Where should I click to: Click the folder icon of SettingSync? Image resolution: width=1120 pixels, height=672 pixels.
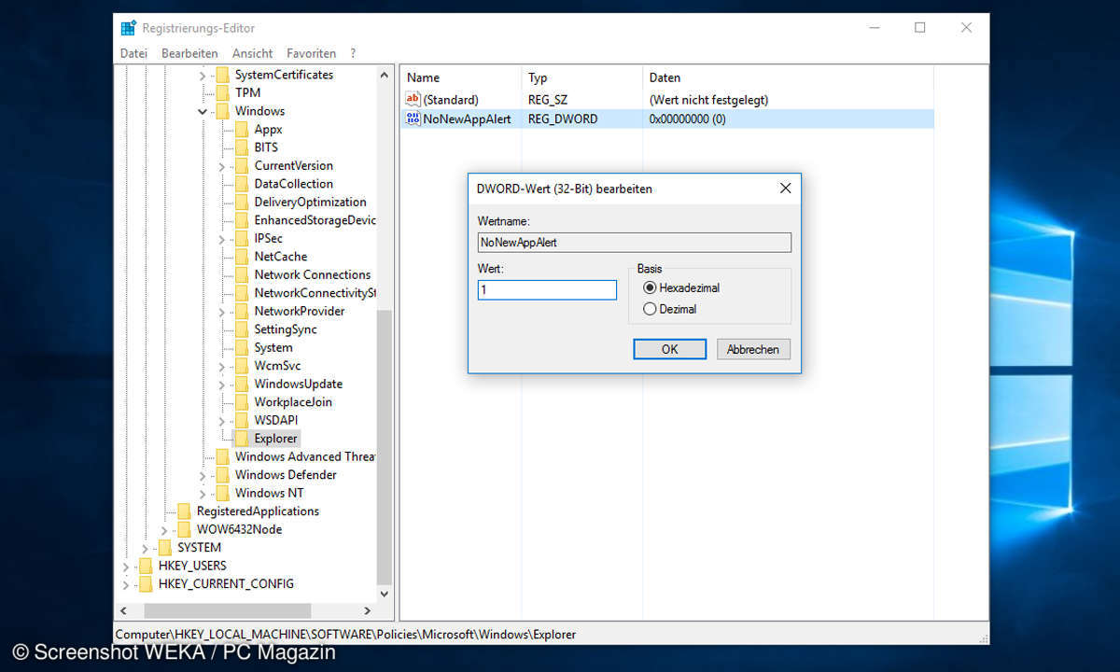[242, 329]
